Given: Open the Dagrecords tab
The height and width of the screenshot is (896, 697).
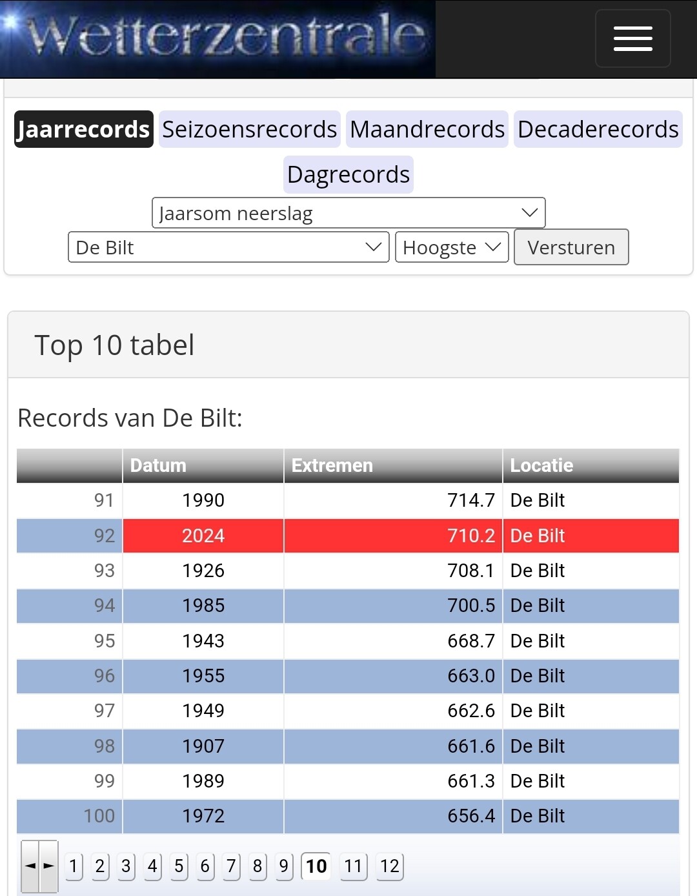Looking at the screenshot, I should pyautogui.click(x=348, y=174).
